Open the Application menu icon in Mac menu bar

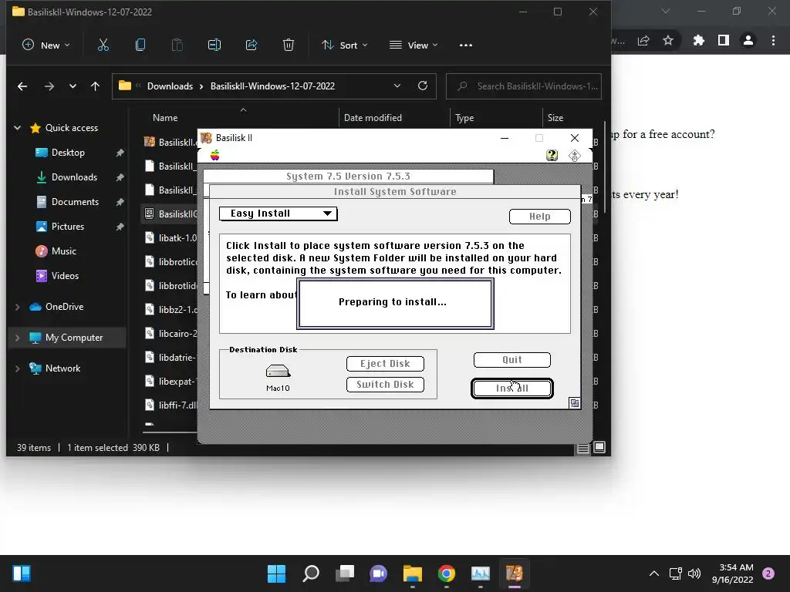tap(574, 155)
